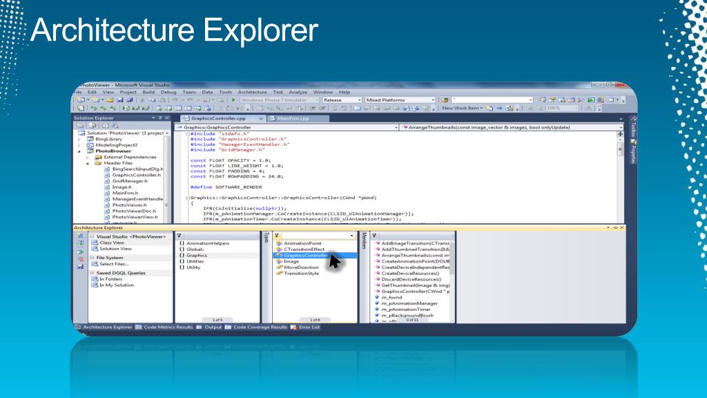
Task: Click the zoom percentage 100% box
Action: tap(562, 108)
